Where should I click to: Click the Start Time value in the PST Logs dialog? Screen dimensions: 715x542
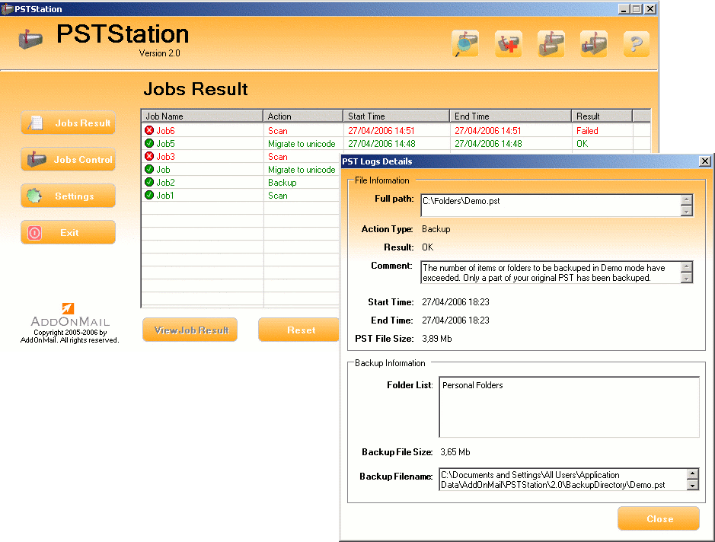(455, 302)
